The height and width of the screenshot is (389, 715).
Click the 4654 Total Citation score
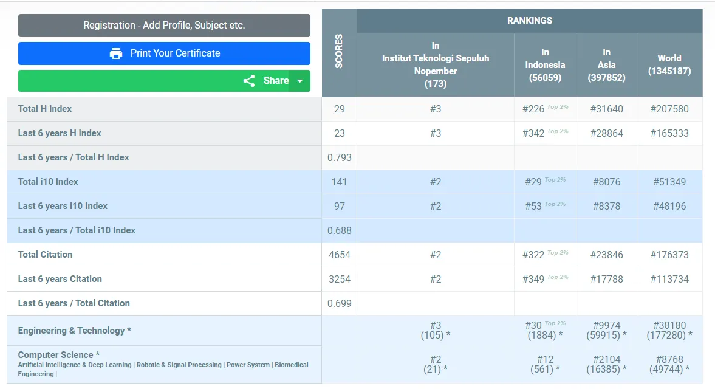point(339,255)
